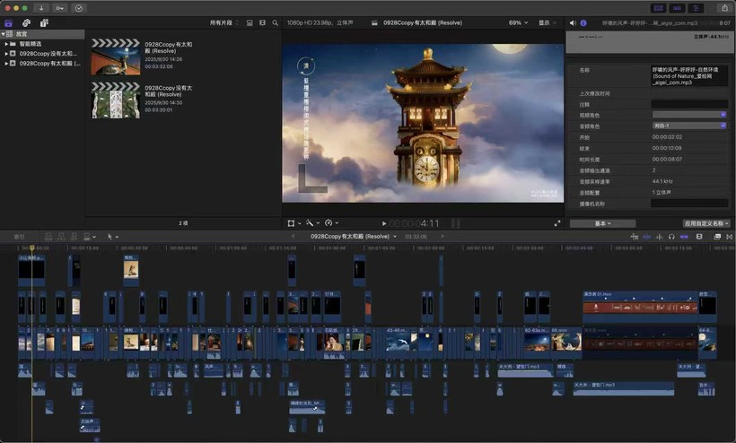Click the 应用自定义名称 button
The height and width of the screenshot is (443, 736).
tap(706, 223)
